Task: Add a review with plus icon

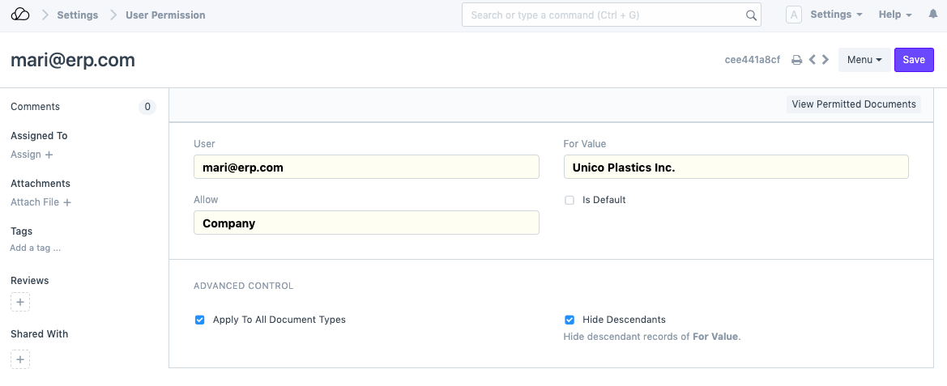Action: (x=20, y=303)
